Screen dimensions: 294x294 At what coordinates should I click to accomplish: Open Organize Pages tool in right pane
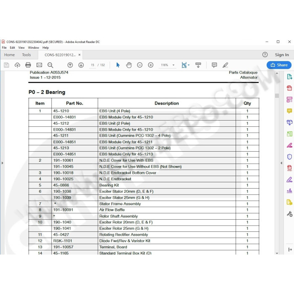pyautogui.click(x=289, y=134)
